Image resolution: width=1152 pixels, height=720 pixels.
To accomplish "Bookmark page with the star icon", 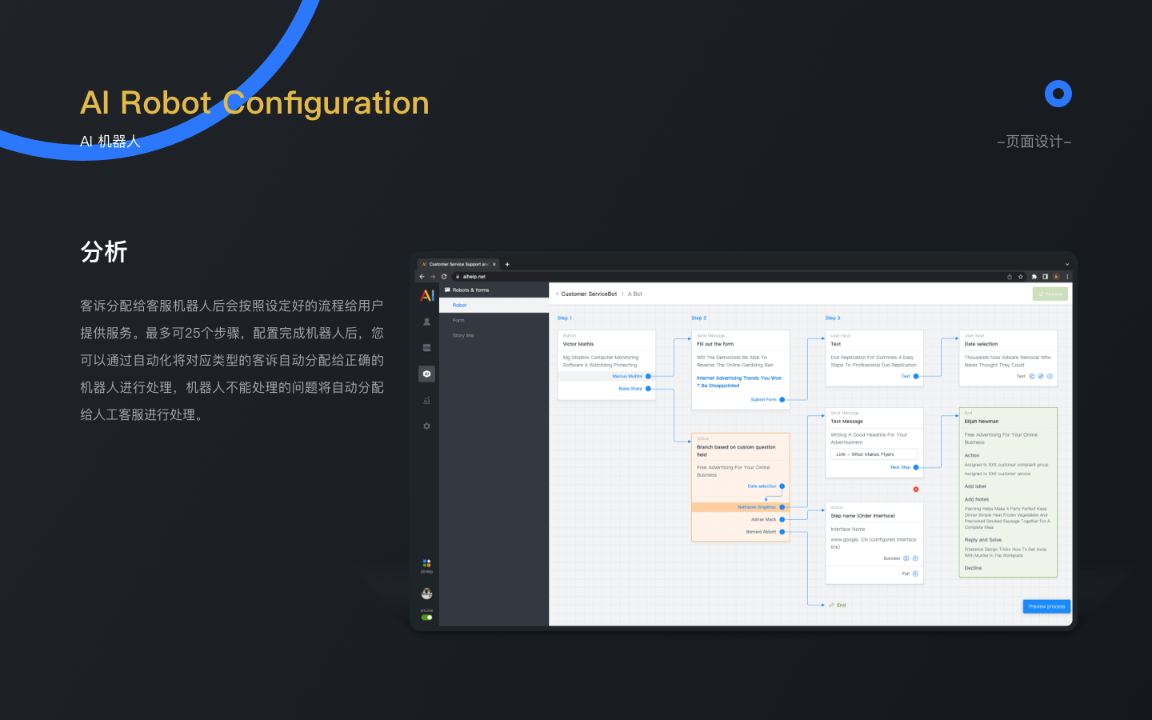I will (1020, 277).
